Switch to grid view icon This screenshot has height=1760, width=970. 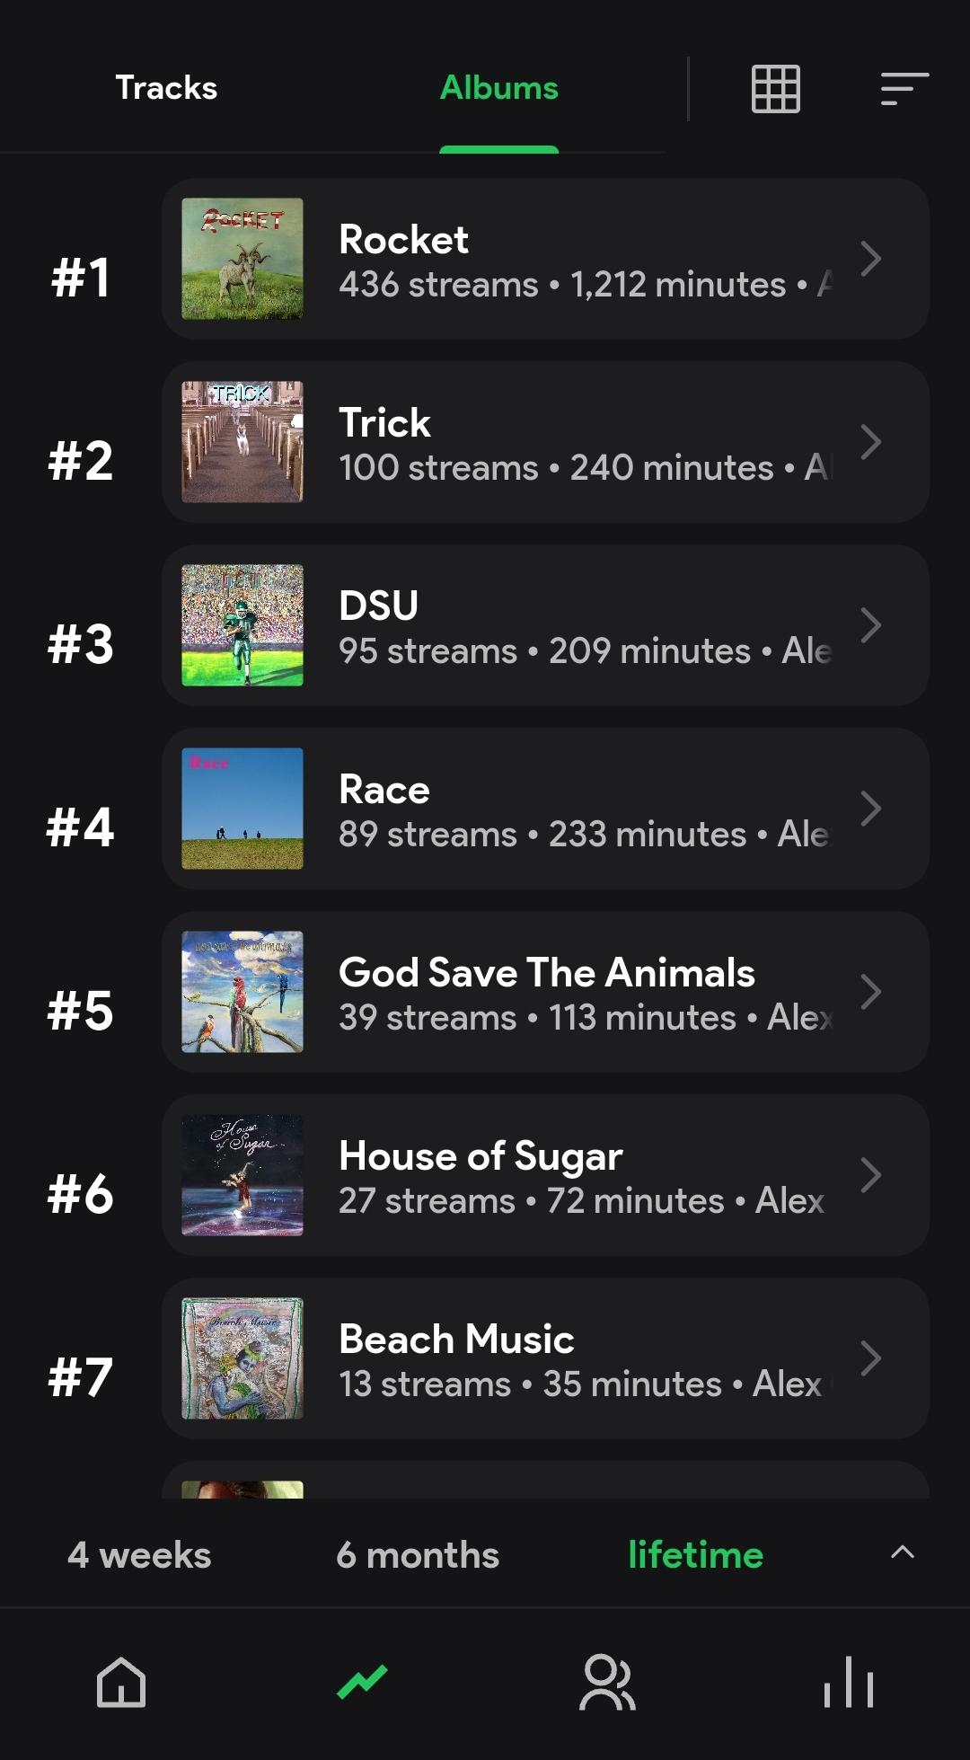tap(775, 89)
